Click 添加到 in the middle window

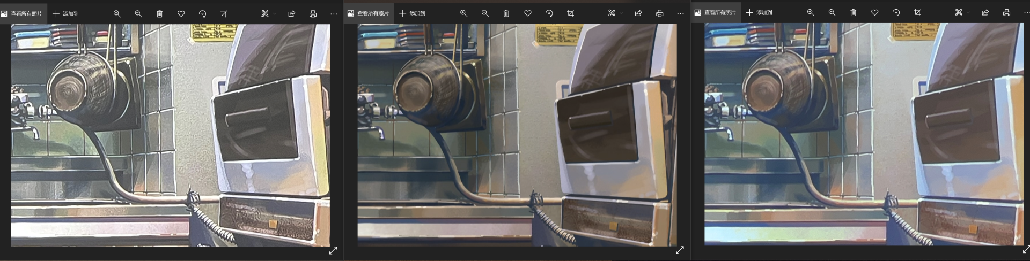pos(412,13)
